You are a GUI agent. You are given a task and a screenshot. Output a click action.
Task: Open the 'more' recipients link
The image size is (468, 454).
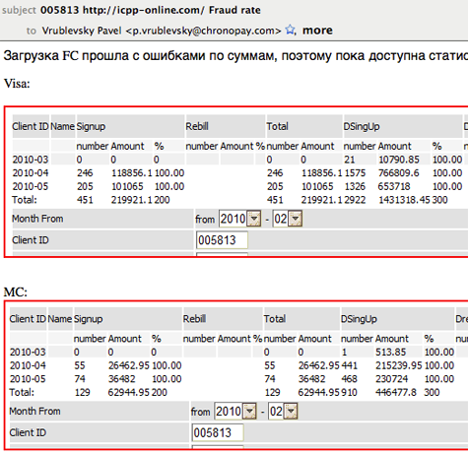[x=317, y=31]
